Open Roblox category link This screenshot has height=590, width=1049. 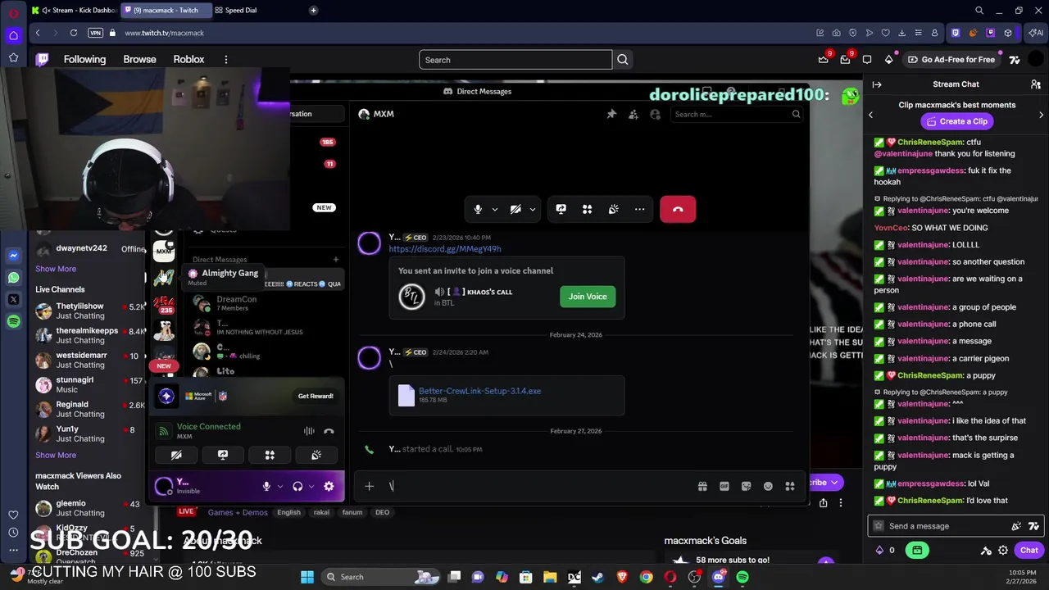(188, 59)
